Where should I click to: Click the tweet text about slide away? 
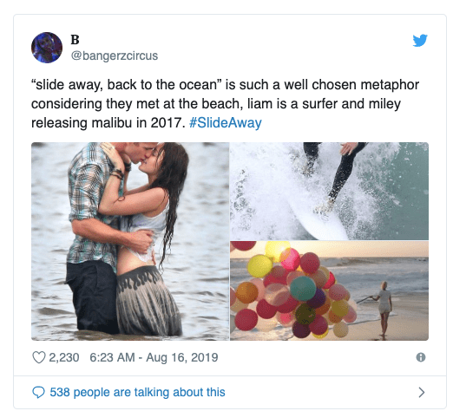pyautogui.click(x=225, y=104)
